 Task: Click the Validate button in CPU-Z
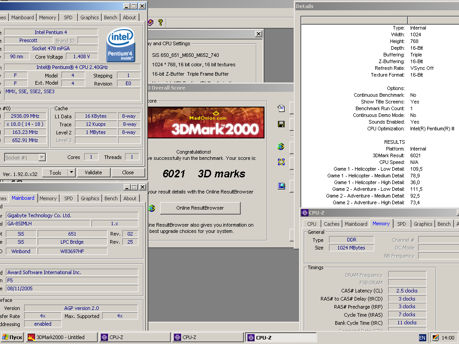(x=93, y=172)
